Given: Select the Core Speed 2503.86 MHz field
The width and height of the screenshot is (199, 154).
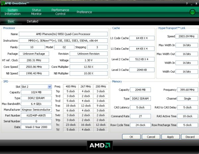Looking at the screenshot, I should [x=34, y=67].
